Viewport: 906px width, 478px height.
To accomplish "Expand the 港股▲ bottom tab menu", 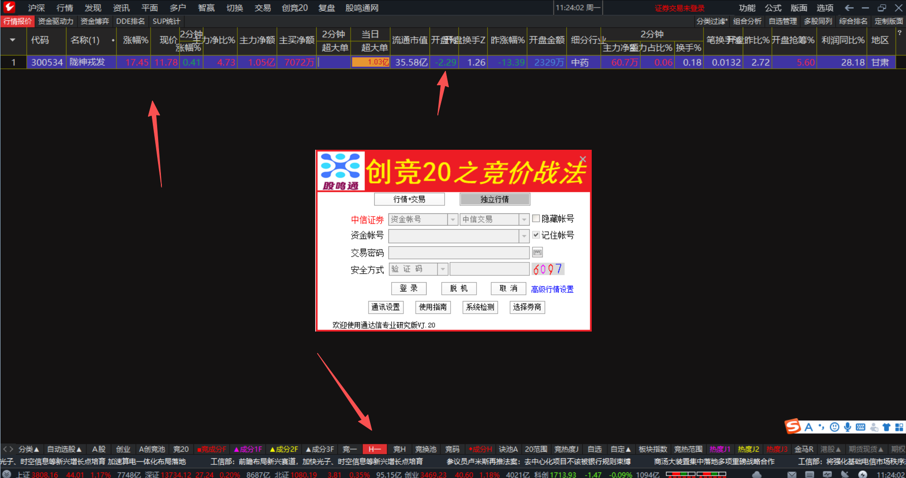I will tap(830, 449).
